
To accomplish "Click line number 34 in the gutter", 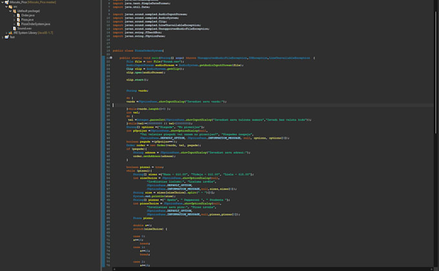I will point(108,105).
